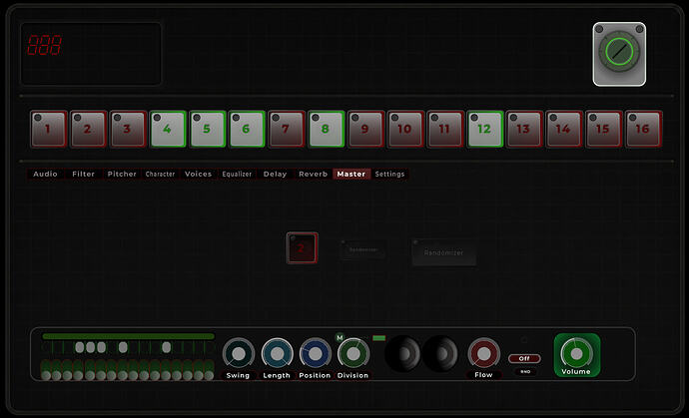
Task: Disable the active step pad 4
Action: click(x=168, y=129)
